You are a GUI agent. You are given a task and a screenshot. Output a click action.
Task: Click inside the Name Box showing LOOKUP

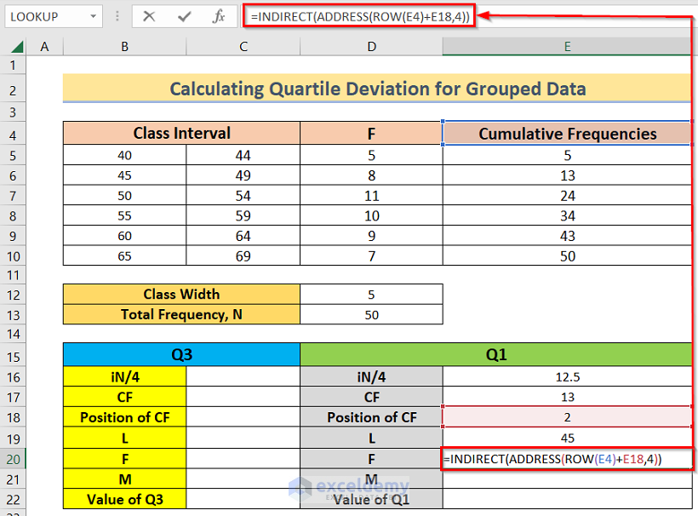click(43, 16)
